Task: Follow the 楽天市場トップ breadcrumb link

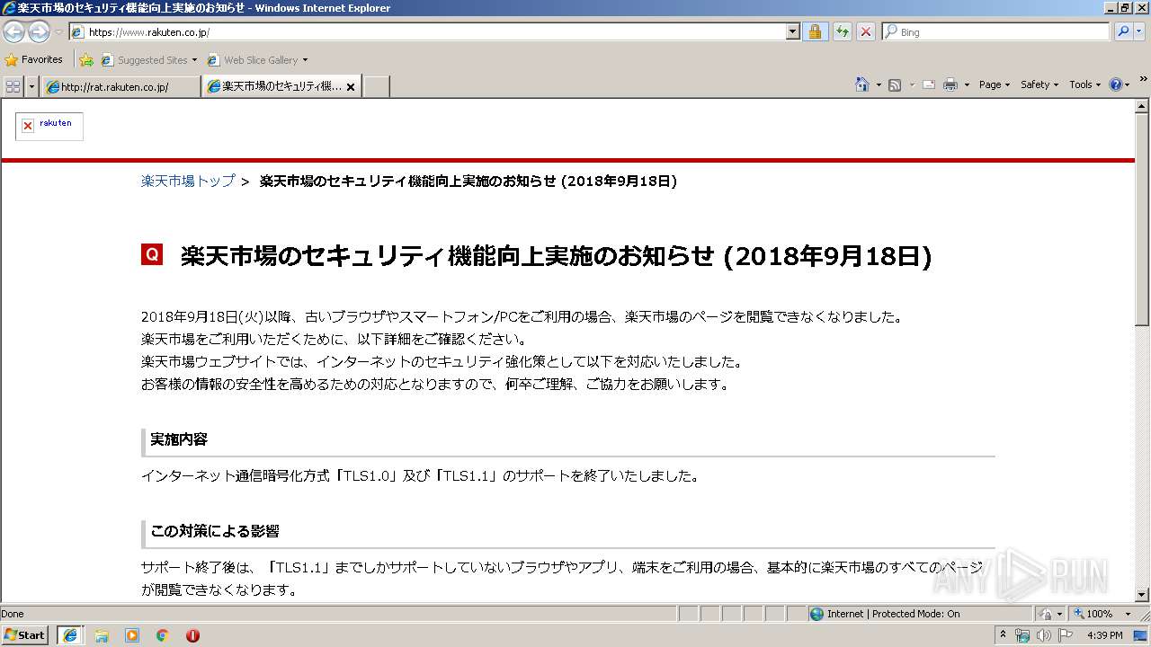Action: click(188, 181)
